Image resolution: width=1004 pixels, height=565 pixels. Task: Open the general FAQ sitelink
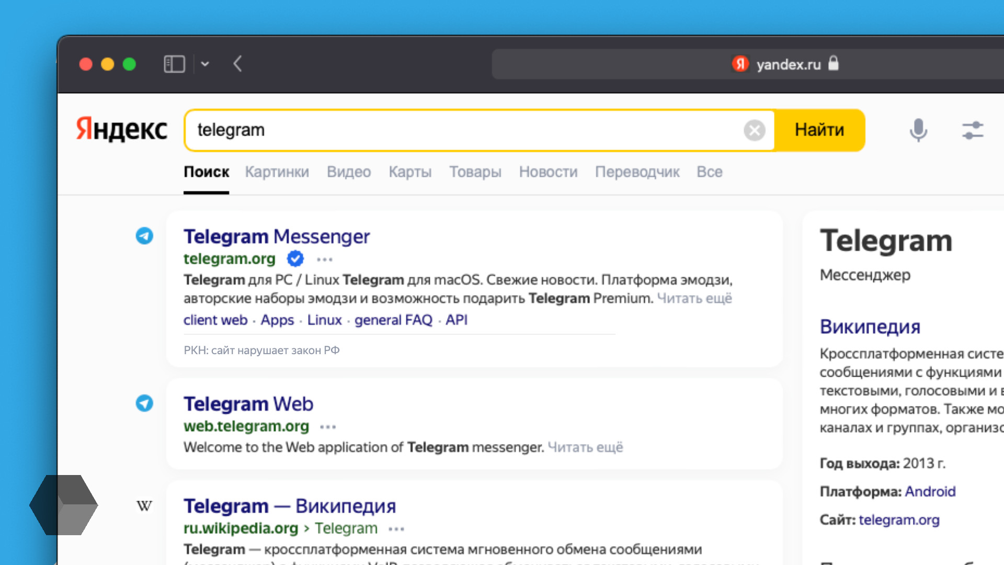click(393, 320)
